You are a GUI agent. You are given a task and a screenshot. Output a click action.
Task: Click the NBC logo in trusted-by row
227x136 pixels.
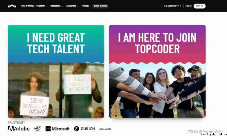(37, 129)
